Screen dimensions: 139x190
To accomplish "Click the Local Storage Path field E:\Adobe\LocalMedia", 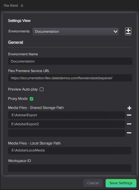I will pyautogui.click(x=69, y=150).
